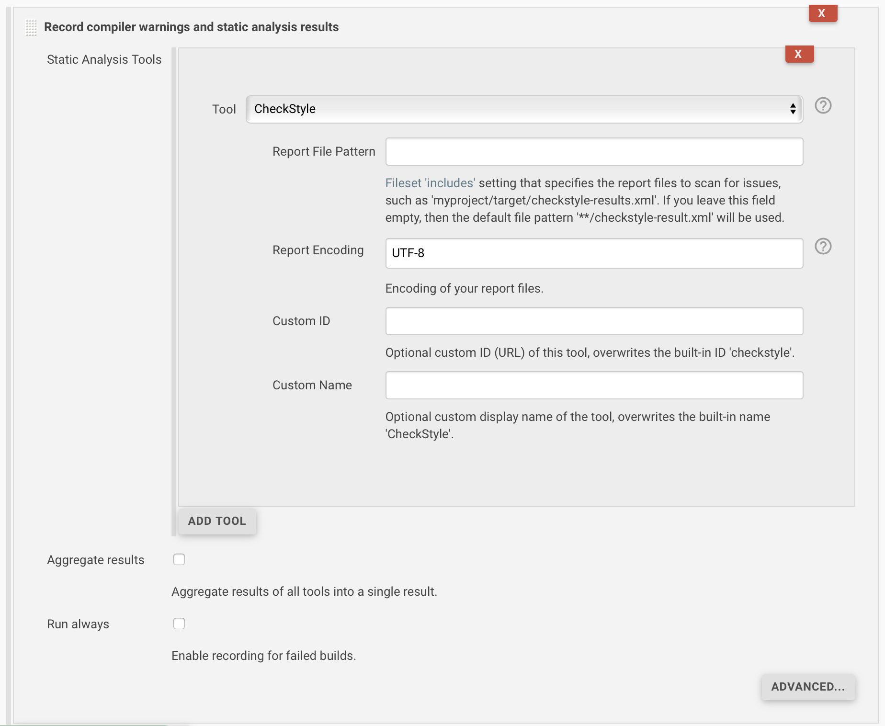
Task: Click the 'Run always' label text
Action: [x=78, y=624]
